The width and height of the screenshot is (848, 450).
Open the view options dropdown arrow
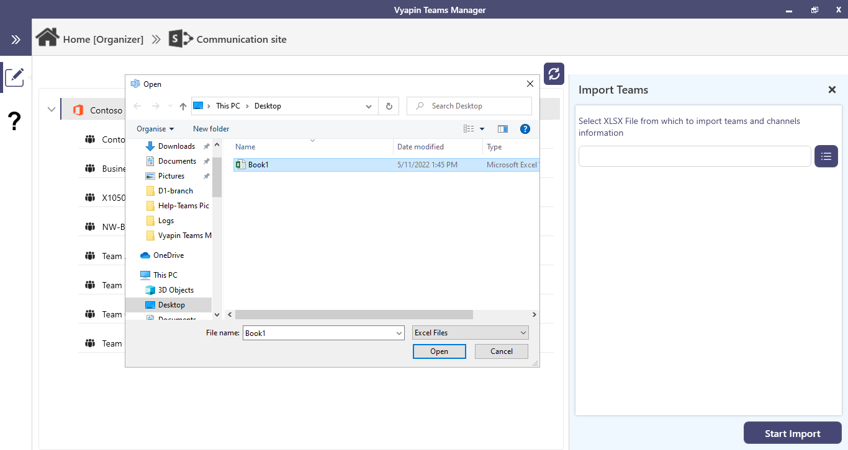pyautogui.click(x=482, y=129)
